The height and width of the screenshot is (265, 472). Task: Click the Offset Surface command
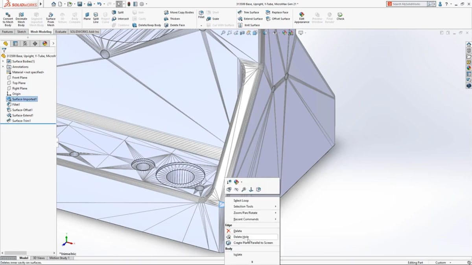click(278, 19)
